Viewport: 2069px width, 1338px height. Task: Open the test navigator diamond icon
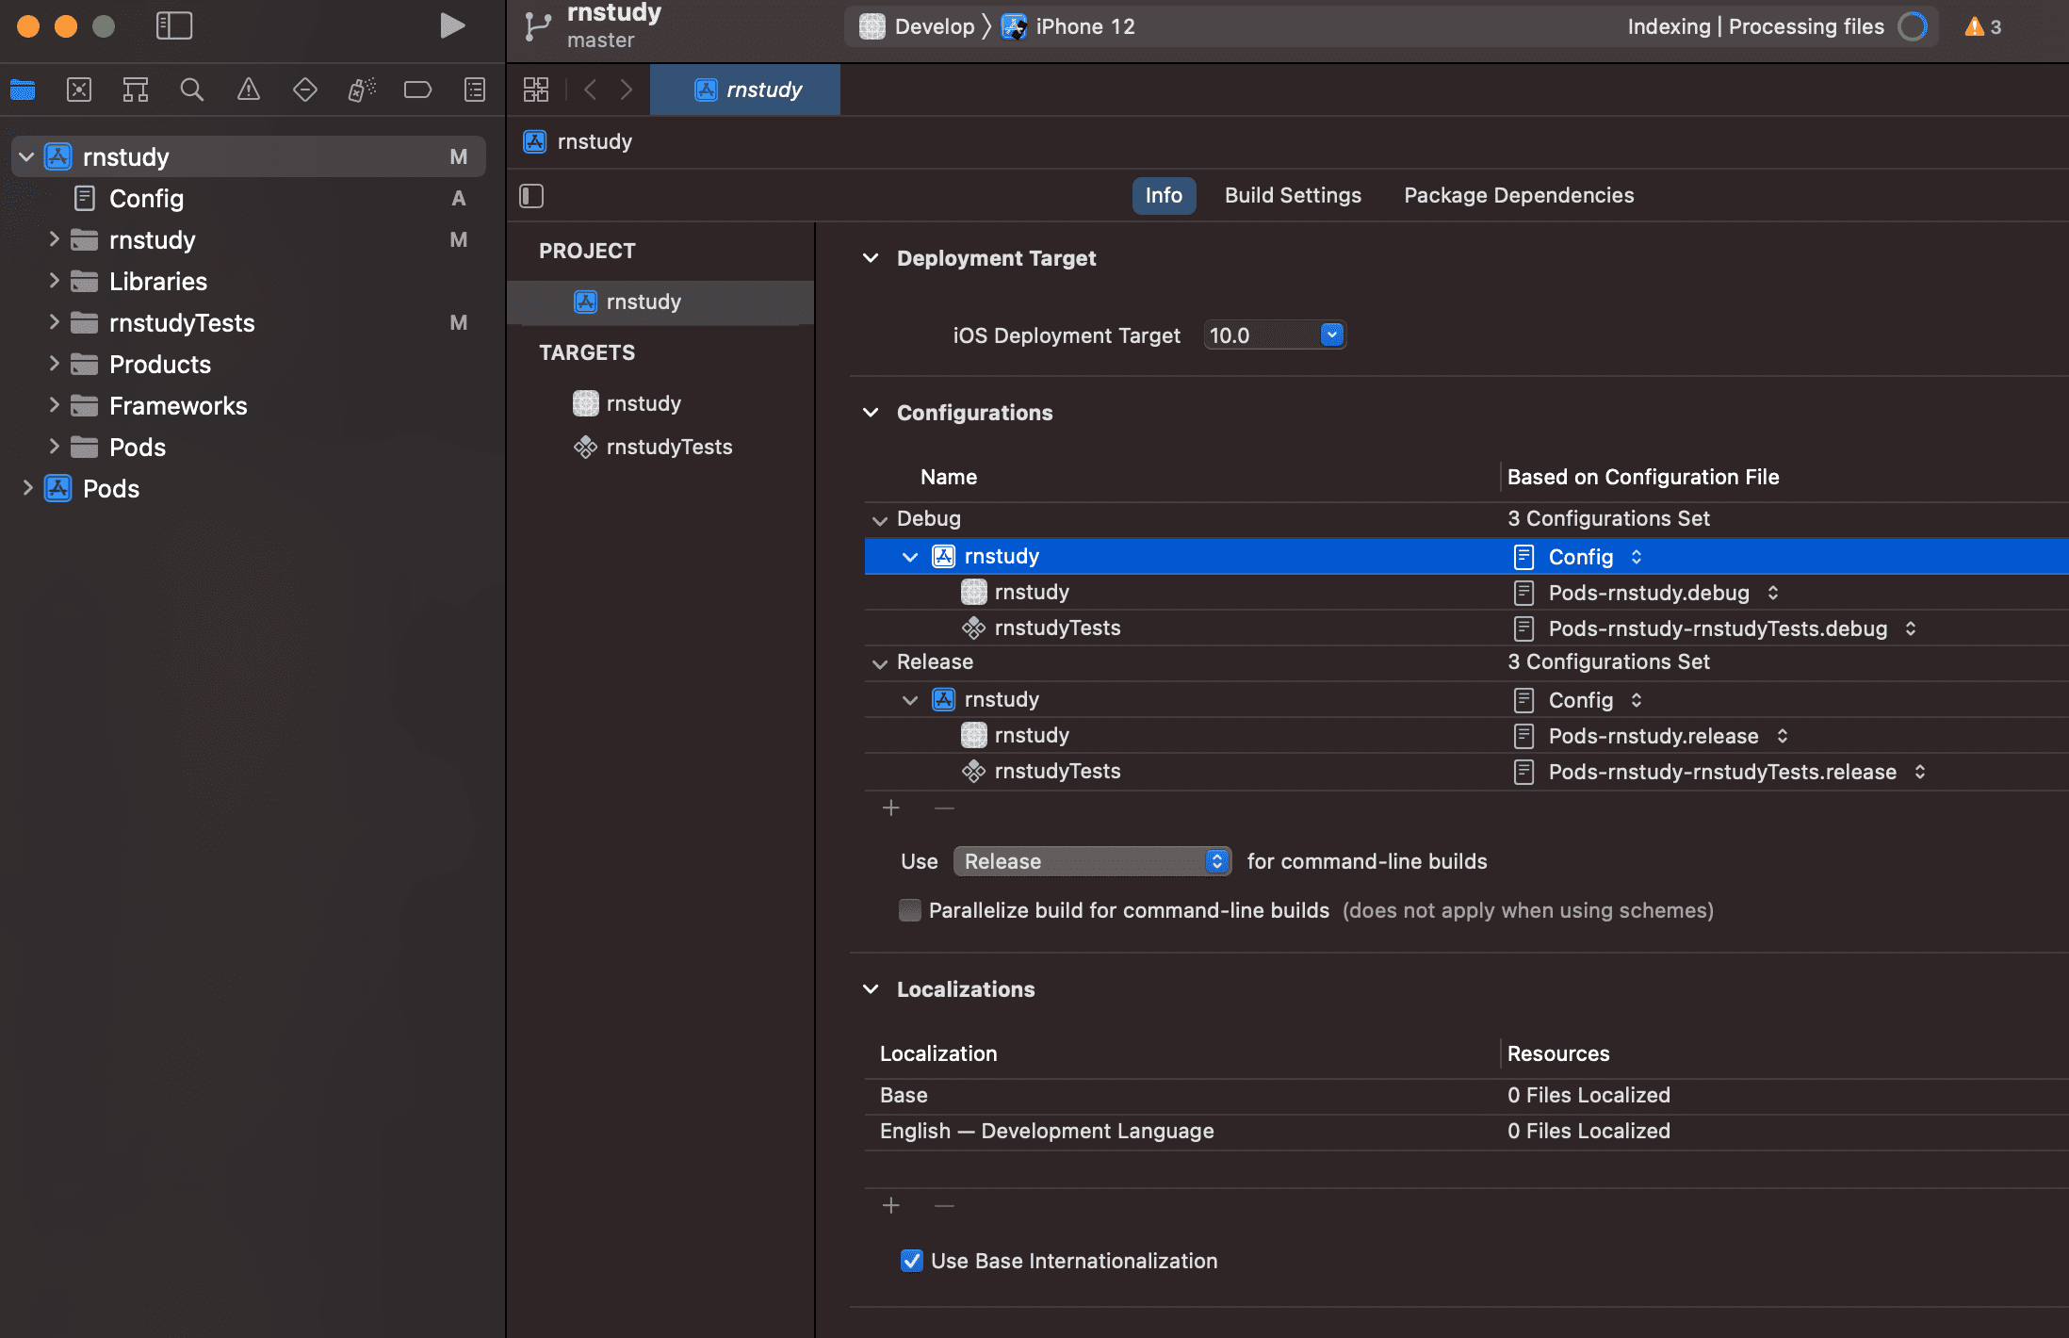(x=305, y=90)
